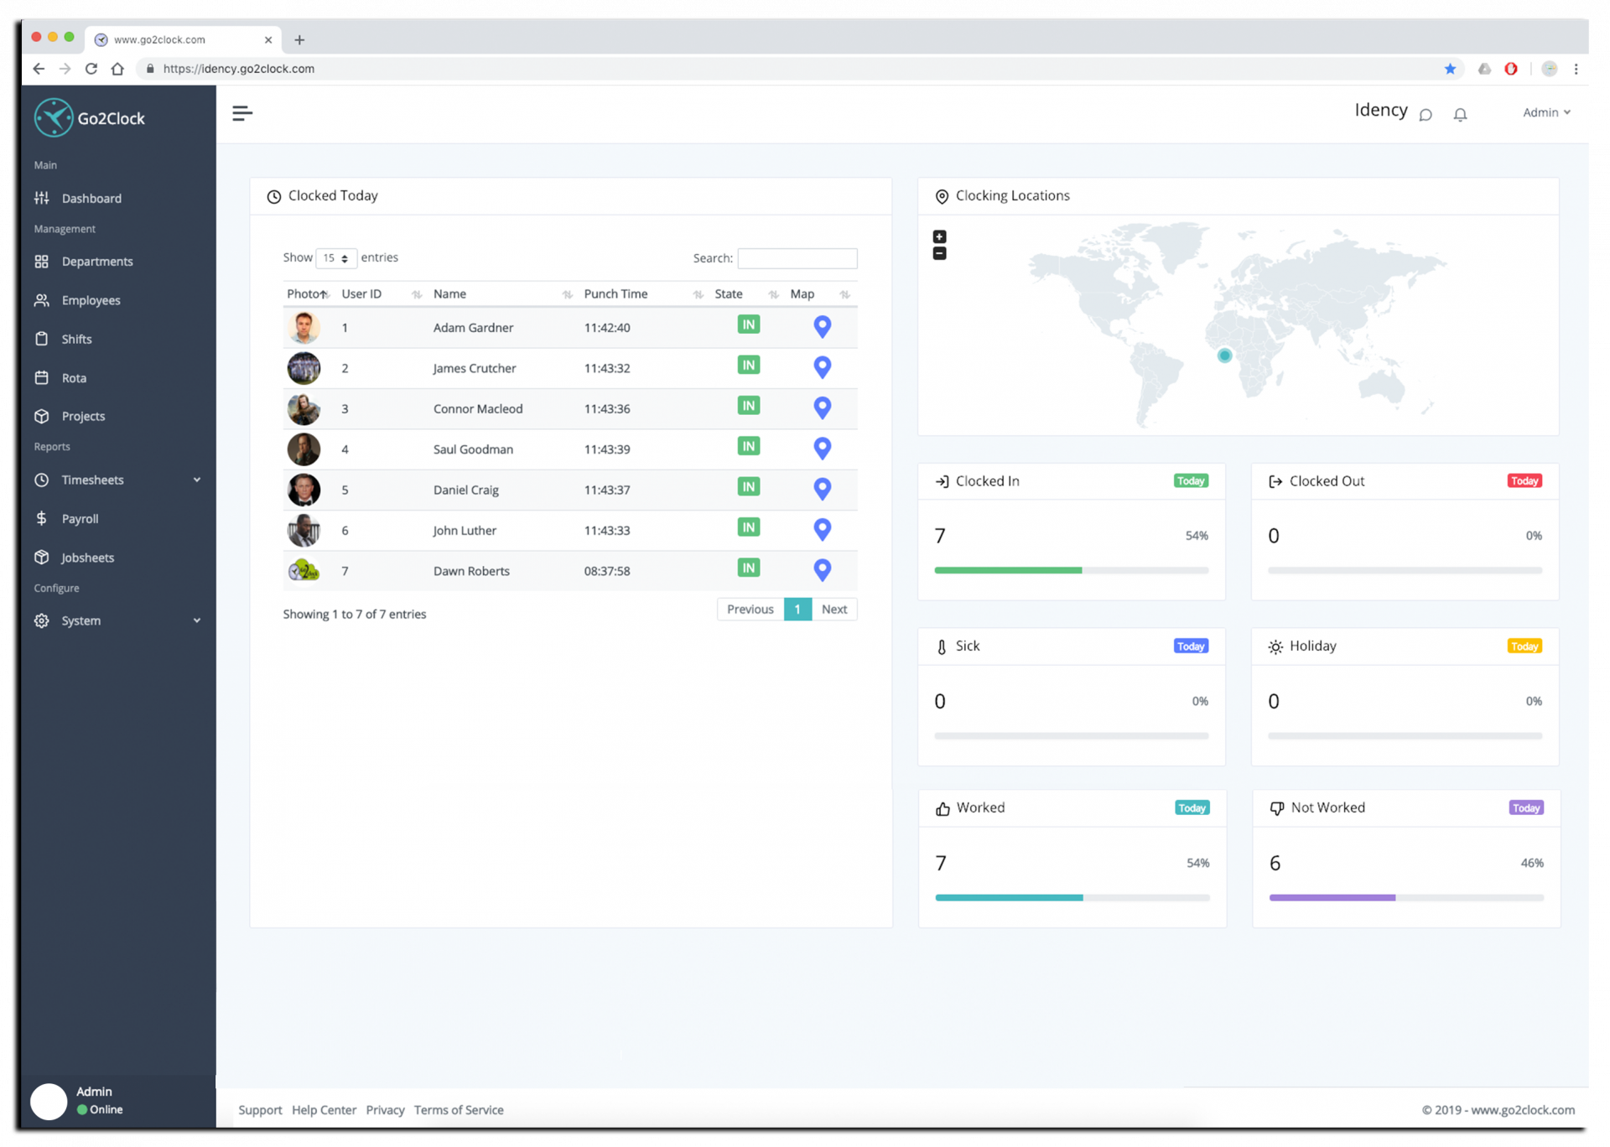Click the map pin for James Crutcher
The image size is (1610, 1147).
coord(823,367)
